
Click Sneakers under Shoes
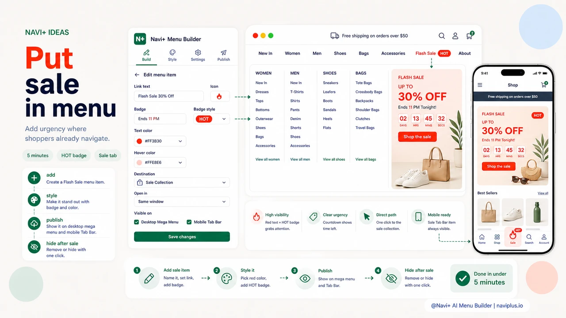click(330, 83)
